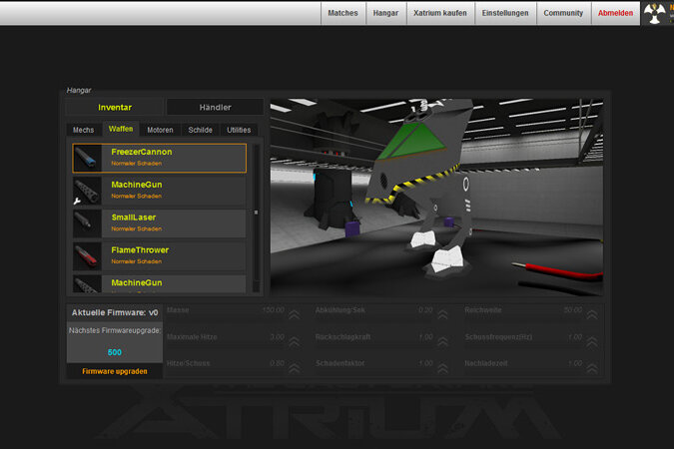The image size is (674, 449).
Task: Open Einstellungen in the top bar
Action: click(505, 13)
